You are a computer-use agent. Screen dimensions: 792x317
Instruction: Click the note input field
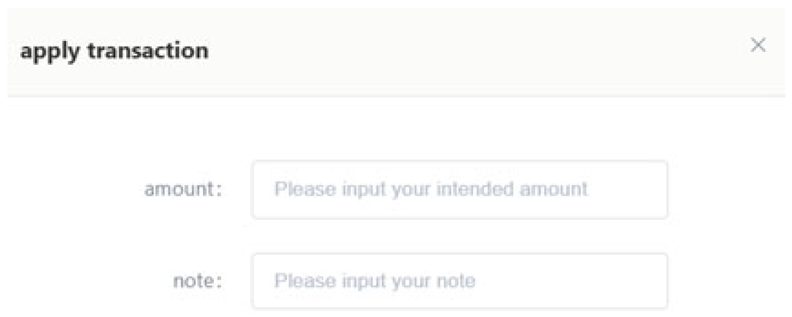pos(459,281)
